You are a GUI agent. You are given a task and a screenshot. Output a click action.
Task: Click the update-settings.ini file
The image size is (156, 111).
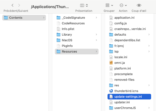(128, 97)
